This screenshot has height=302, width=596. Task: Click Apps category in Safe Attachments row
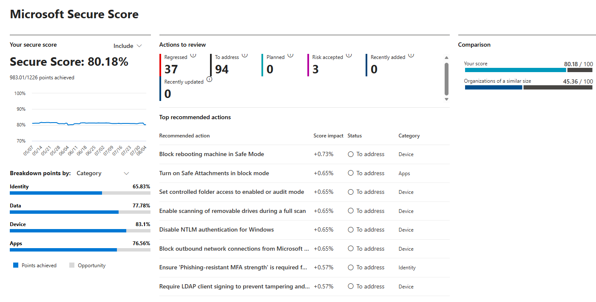point(404,173)
